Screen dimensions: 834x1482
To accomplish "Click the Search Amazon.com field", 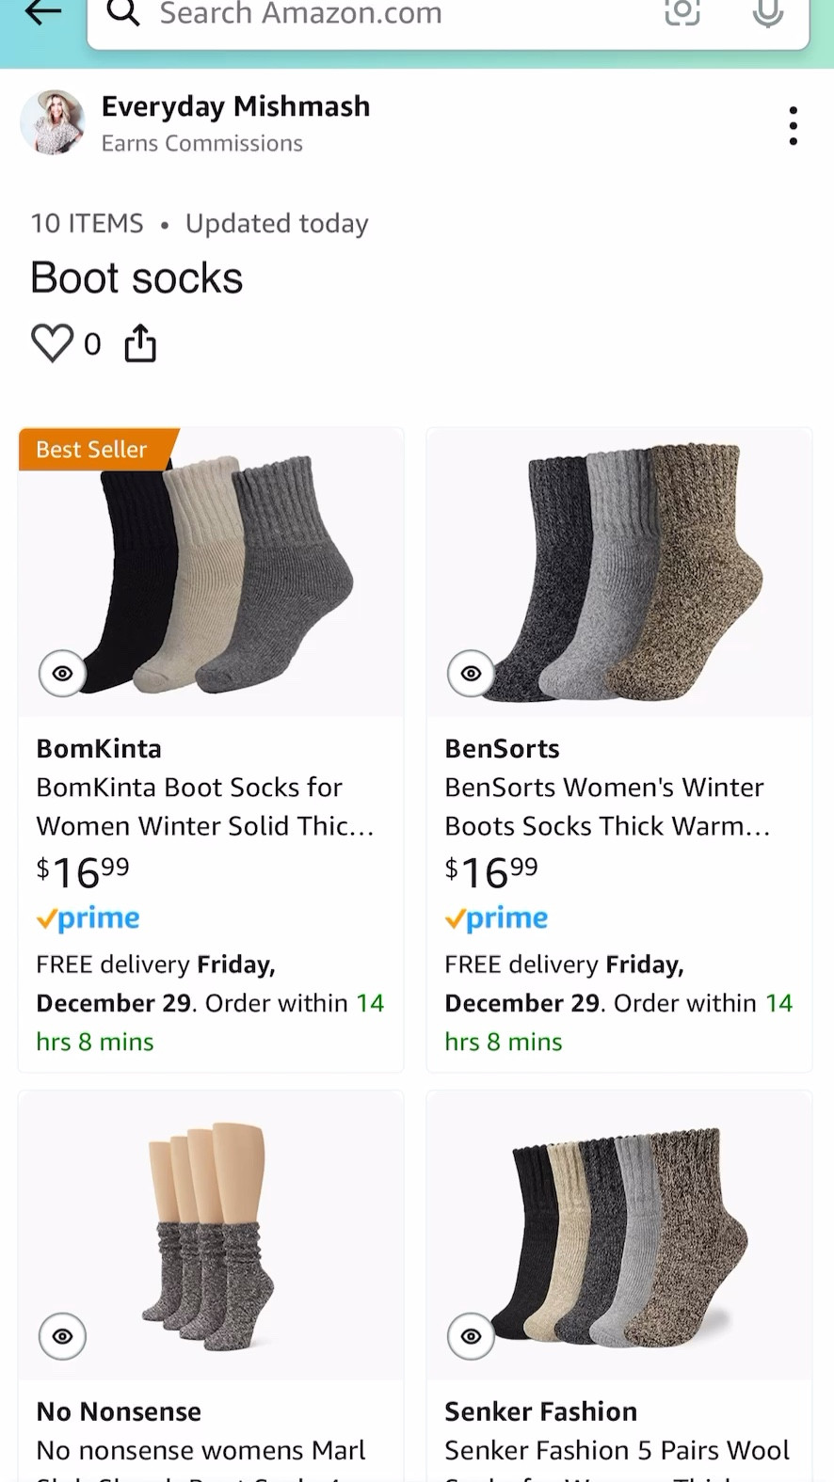I will point(395,14).
